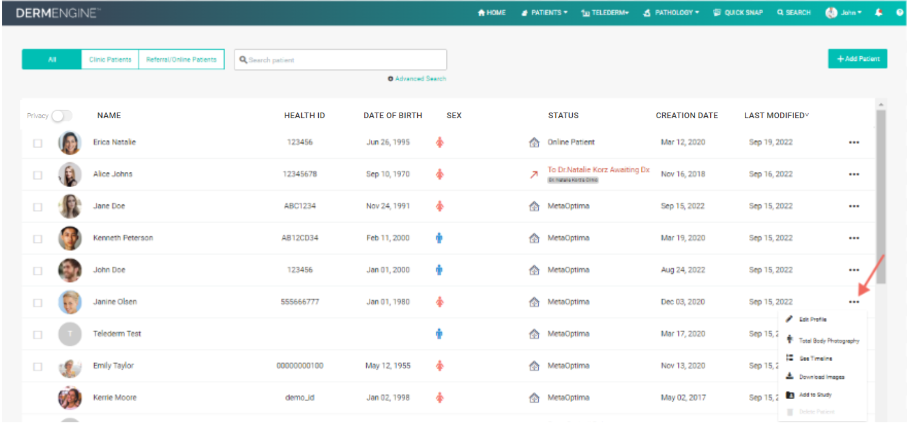Open the notifications bell

click(879, 12)
